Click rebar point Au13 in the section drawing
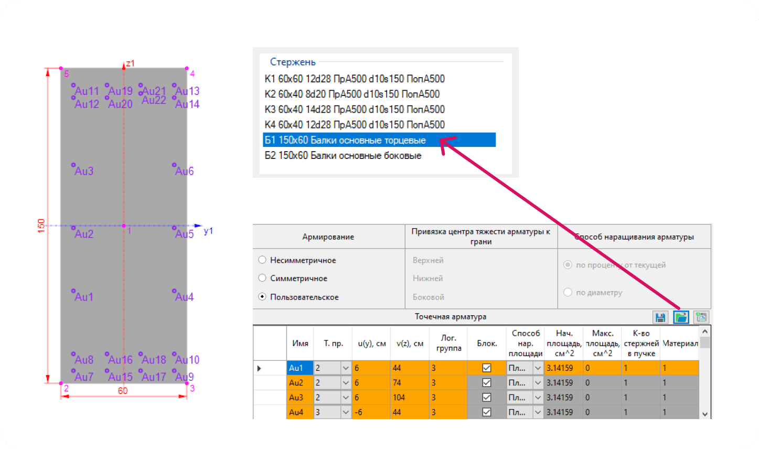 [x=174, y=84]
